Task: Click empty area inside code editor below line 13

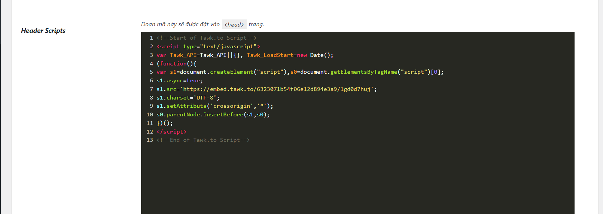Action: 357,180
